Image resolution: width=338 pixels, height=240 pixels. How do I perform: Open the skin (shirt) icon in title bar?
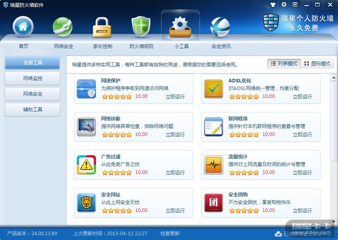(273, 4)
